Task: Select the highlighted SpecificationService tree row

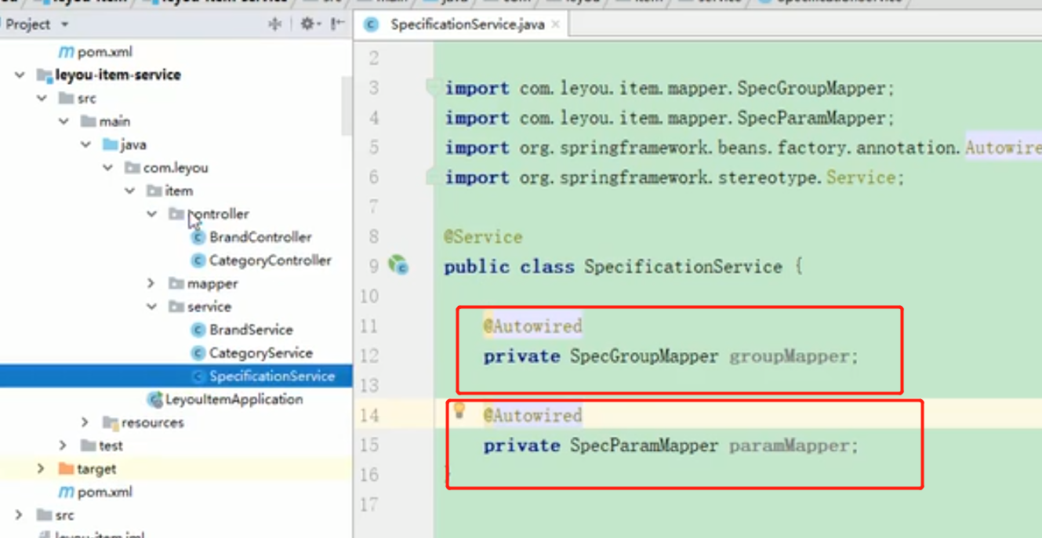Action: (176, 376)
